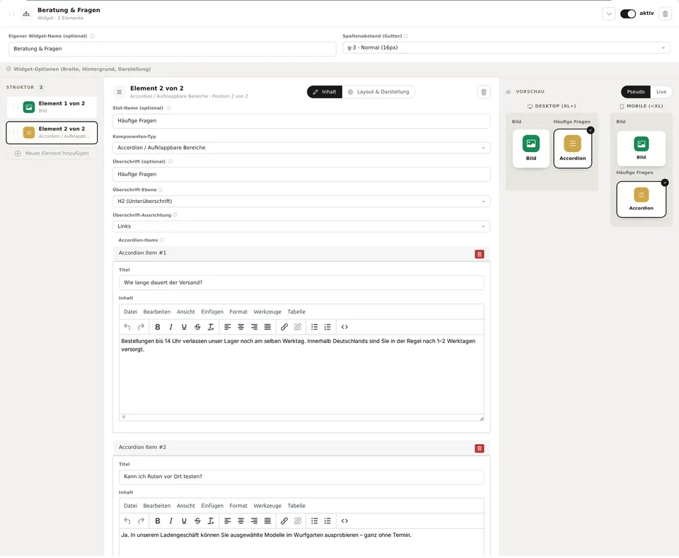The width and height of the screenshot is (679, 558).
Task: Select Element 1 von 2 (Bild) in structure
Action: coord(52,107)
